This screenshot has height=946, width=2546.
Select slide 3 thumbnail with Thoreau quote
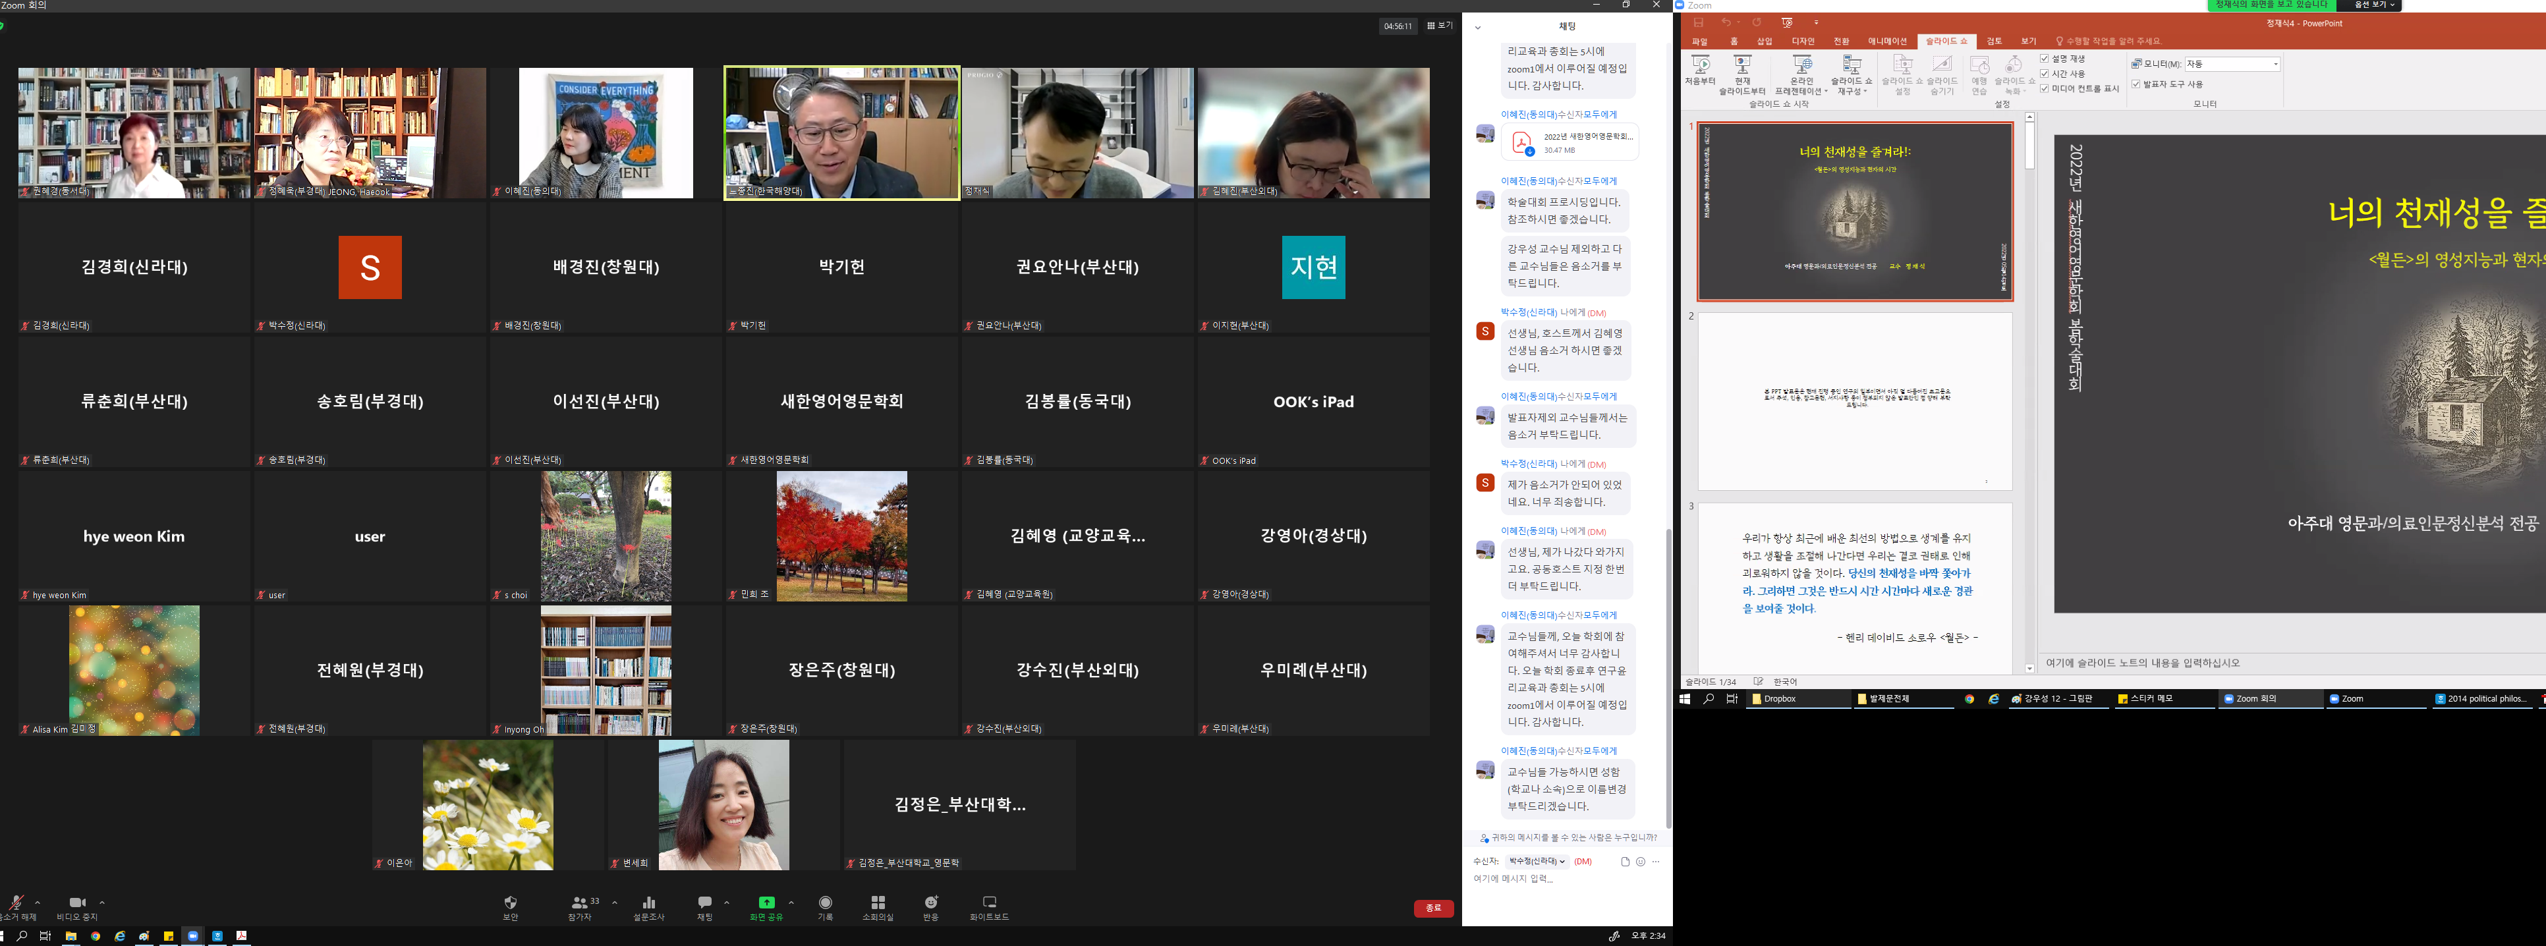[x=1855, y=587]
